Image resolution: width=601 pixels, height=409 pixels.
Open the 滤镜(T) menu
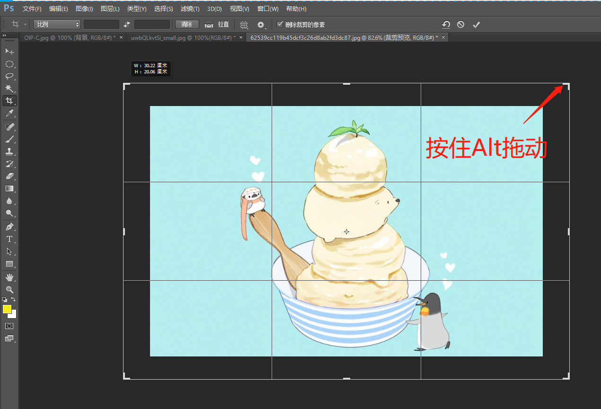pyautogui.click(x=190, y=9)
